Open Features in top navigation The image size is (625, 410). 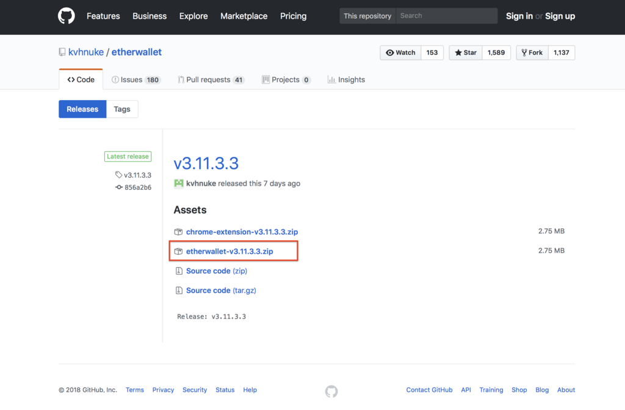(x=103, y=16)
